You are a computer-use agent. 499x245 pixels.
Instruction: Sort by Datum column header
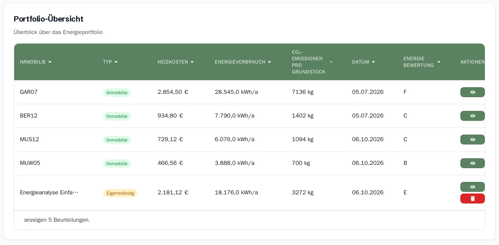click(363, 62)
